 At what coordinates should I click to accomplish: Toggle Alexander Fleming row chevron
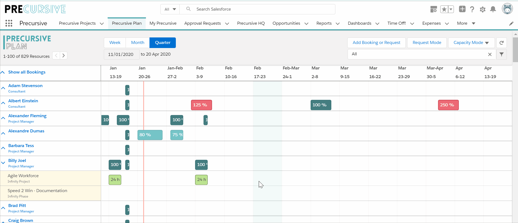(3, 118)
